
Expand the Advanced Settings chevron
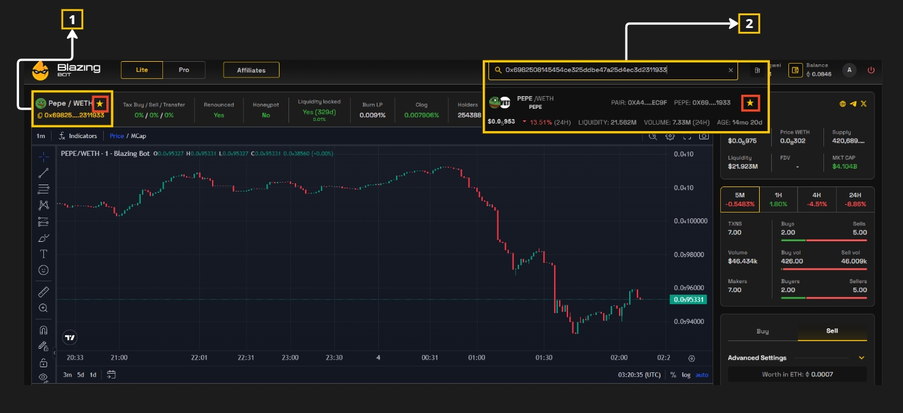coord(862,358)
